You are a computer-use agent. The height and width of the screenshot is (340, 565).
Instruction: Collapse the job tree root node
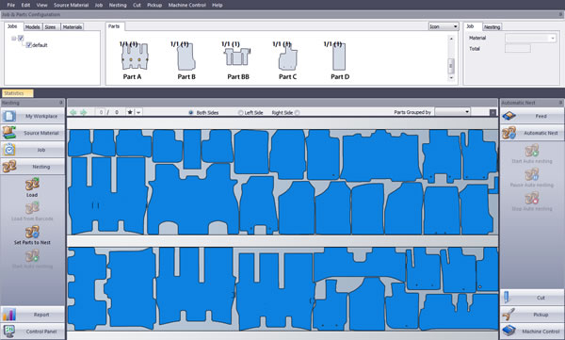(14, 39)
